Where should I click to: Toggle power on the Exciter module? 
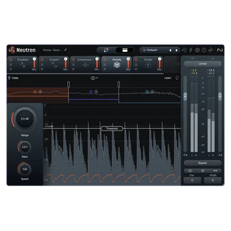tap(136, 59)
